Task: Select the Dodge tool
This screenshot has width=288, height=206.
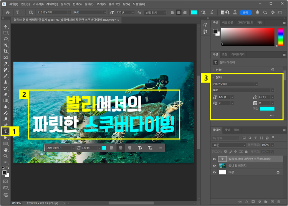Action: point(5,119)
